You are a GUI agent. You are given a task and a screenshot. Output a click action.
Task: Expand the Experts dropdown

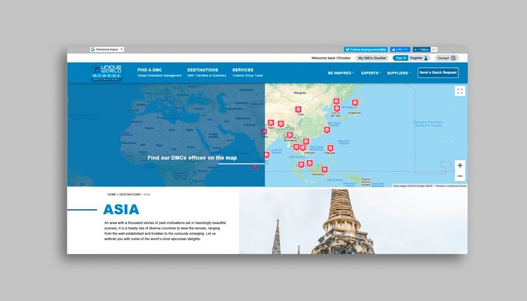pyautogui.click(x=371, y=73)
